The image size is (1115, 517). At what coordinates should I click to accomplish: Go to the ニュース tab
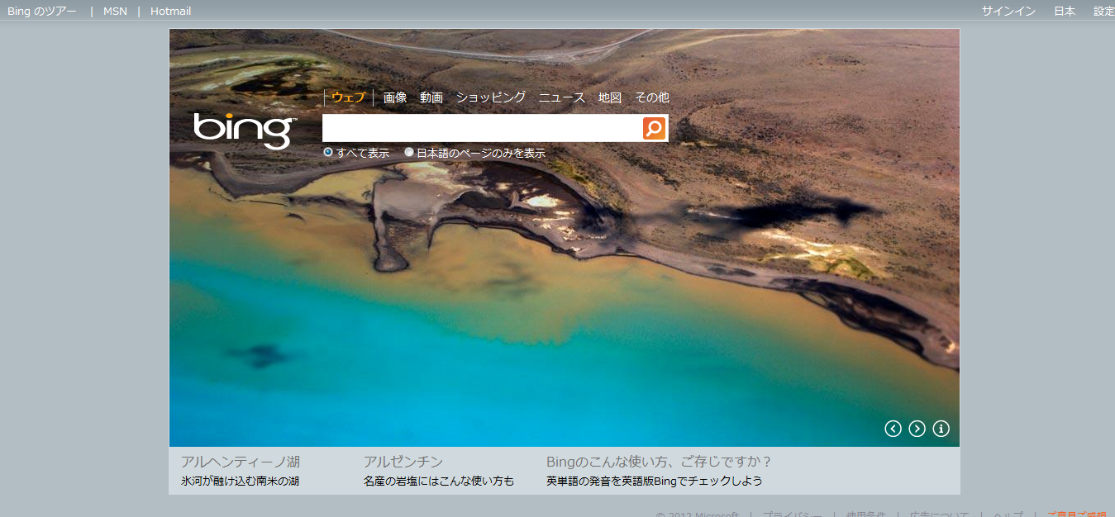pos(562,97)
